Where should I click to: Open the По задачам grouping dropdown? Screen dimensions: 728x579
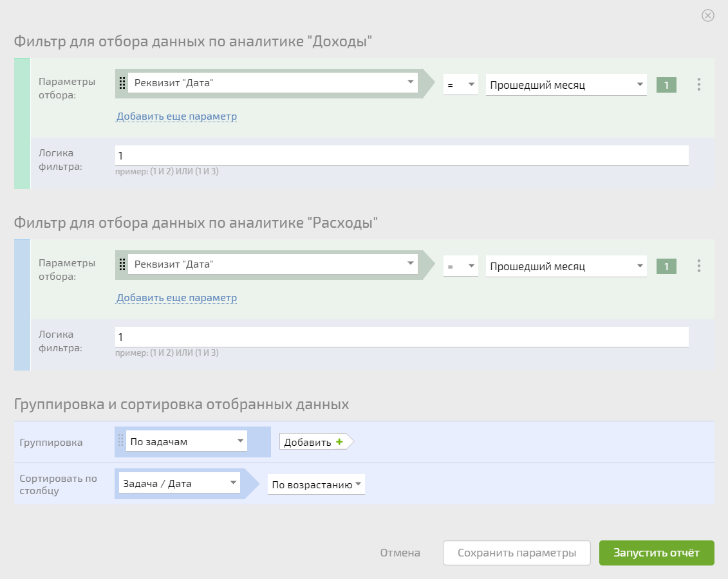(x=186, y=441)
